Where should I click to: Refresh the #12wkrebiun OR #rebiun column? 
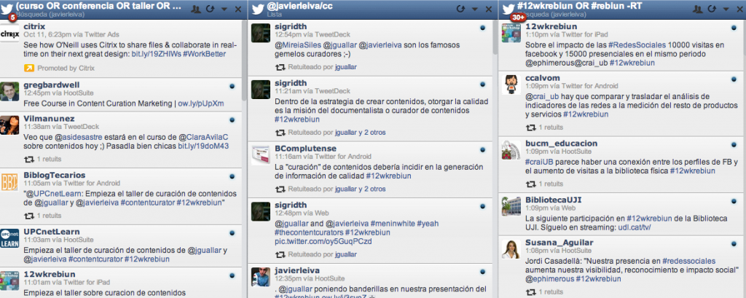pos(712,9)
